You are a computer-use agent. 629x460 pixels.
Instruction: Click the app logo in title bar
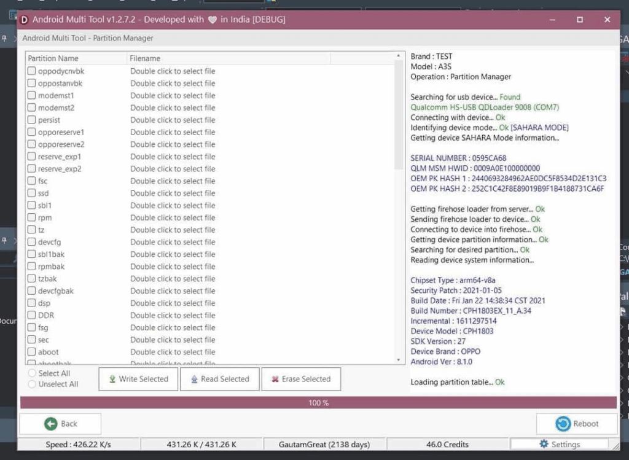tap(25, 20)
